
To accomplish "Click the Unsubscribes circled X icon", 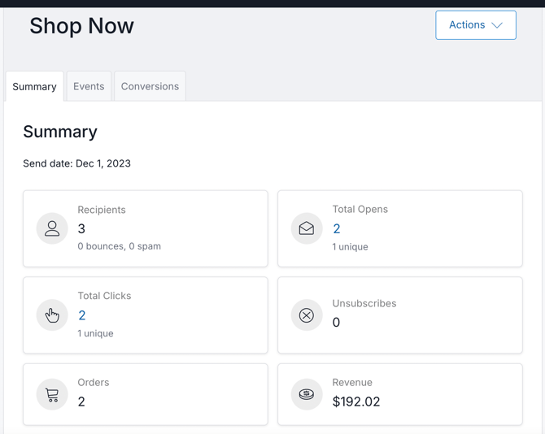I will coord(307,315).
